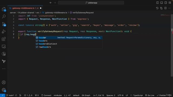The width and height of the screenshot is (173, 97).
Task: Open the Search view icon
Action: (4, 16)
